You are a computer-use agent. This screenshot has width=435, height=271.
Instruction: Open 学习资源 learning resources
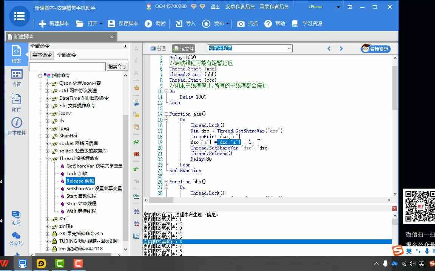tap(307, 23)
